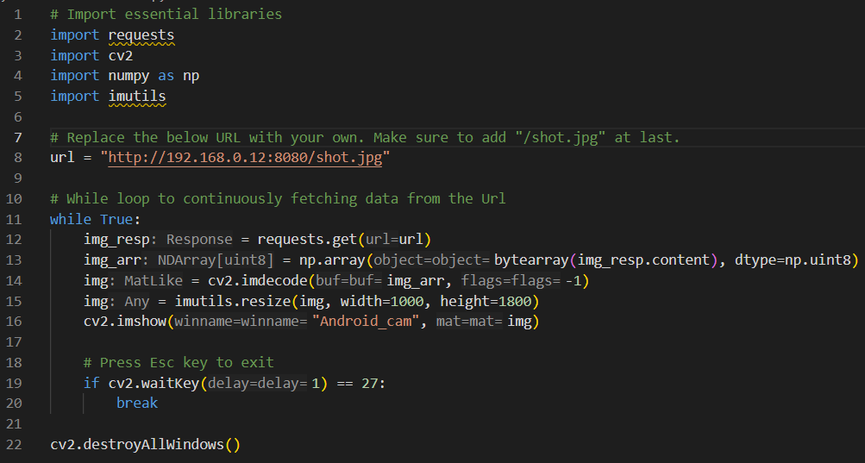
Task: Click 'cv2.waitKey' on line 19
Action: point(154,383)
